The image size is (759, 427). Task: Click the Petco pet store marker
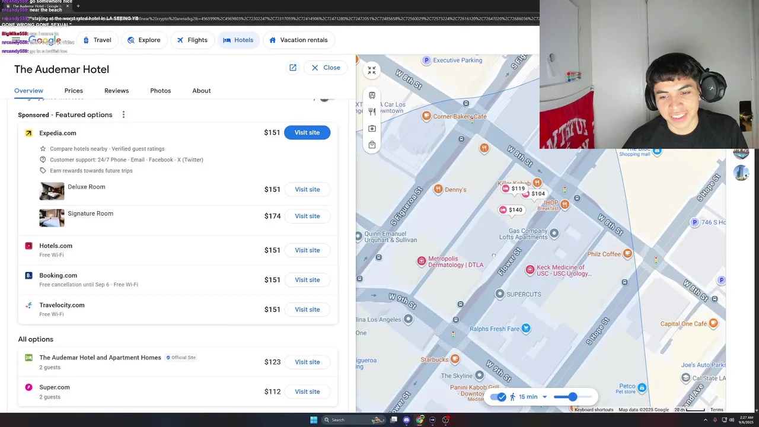click(x=642, y=388)
